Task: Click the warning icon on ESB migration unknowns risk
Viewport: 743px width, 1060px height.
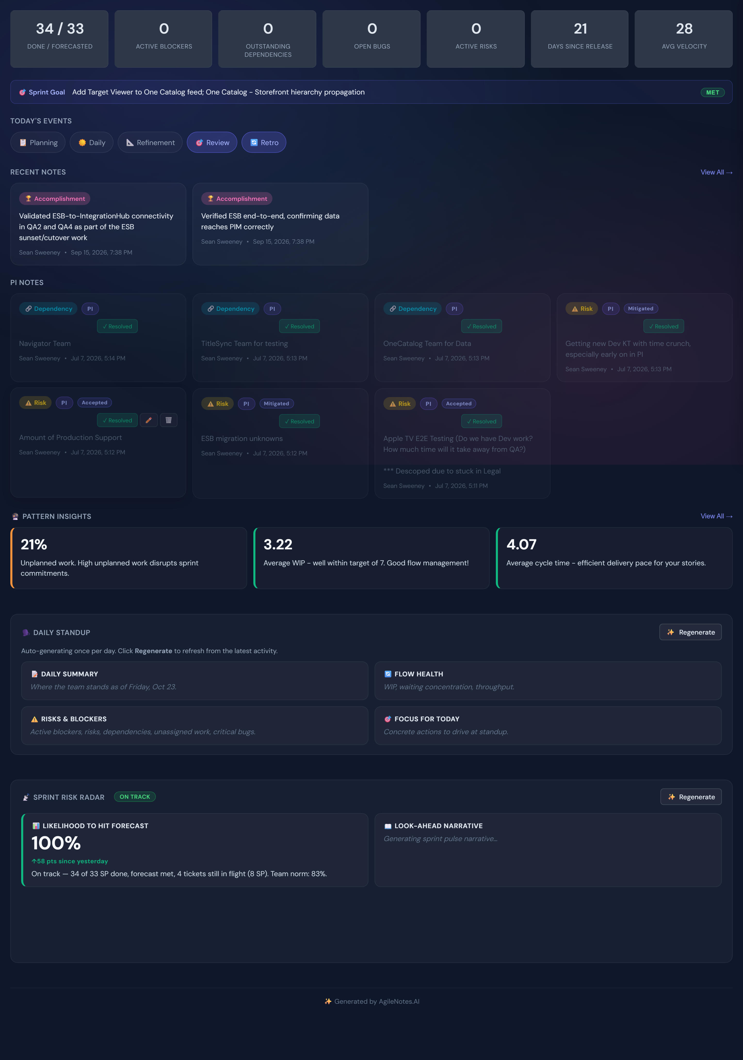Action: [x=211, y=404]
